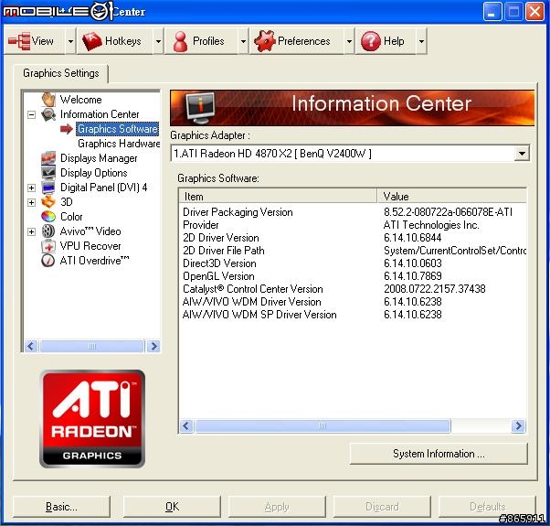Click software list scroll left arrow

[185, 426]
